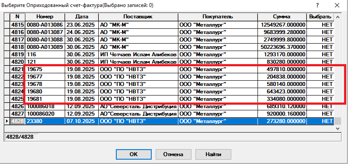348x164 pixels.
Task: Toggle НЕТ in row 4826
Action: point(320,106)
